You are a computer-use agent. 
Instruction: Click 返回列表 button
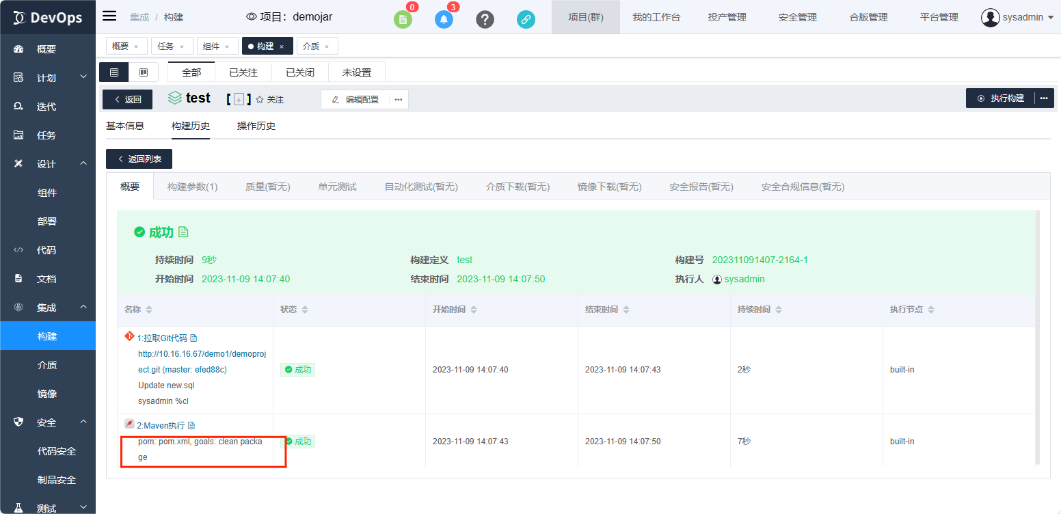(x=139, y=159)
